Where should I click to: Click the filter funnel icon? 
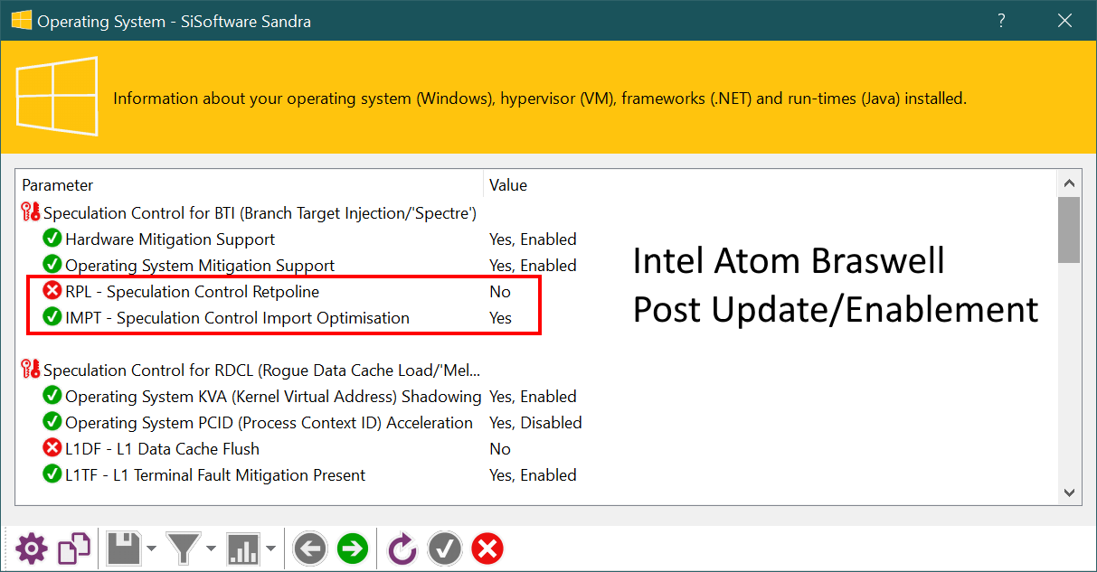pos(184,549)
